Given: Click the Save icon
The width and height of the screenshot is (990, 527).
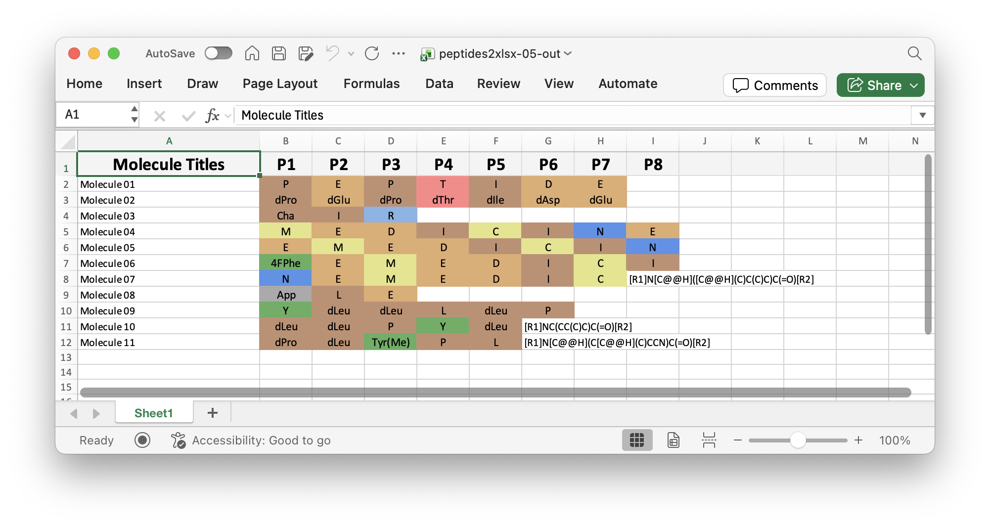Looking at the screenshot, I should point(279,53).
